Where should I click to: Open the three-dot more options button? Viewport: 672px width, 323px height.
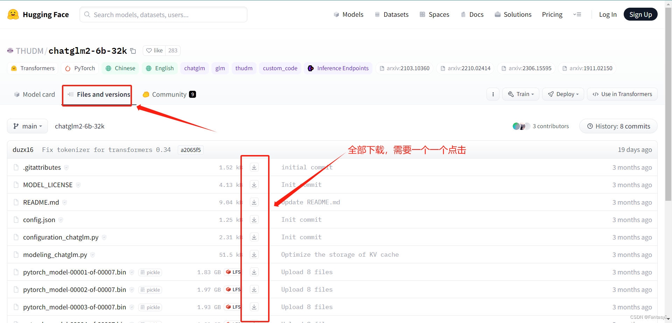[493, 94]
